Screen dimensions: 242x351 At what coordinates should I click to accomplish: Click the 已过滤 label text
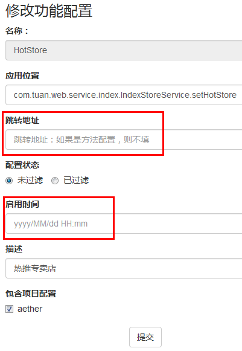(x=76, y=180)
